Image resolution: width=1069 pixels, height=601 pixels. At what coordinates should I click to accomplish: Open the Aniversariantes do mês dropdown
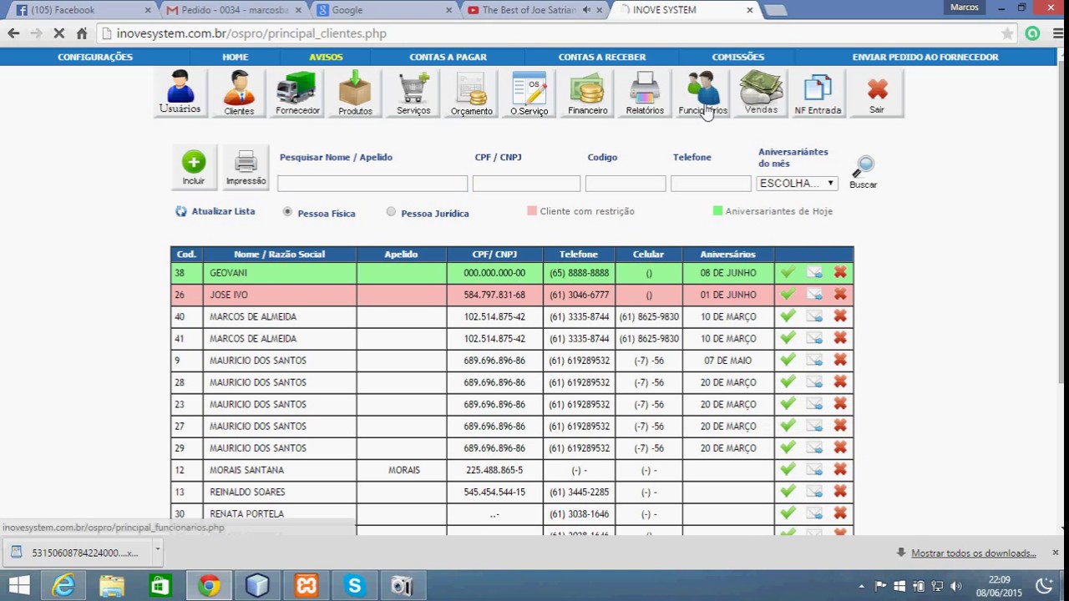coord(797,183)
